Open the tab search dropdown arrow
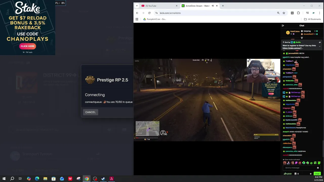 [x=137, y=6]
